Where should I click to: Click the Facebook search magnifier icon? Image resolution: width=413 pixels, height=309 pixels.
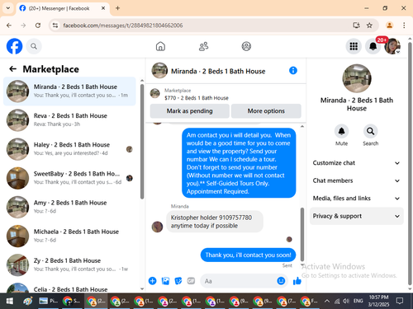(x=34, y=46)
